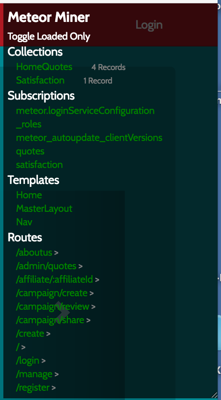Screen dimensions: 221x400
Task: Click the Subscriptions section heading
Action: pos(41,96)
